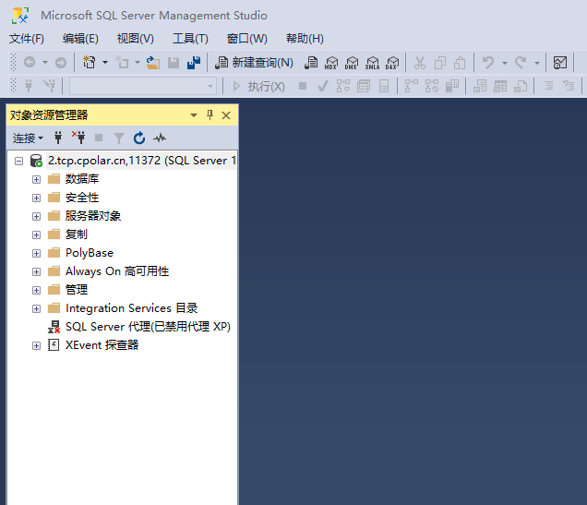The width and height of the screenshot is (587, 505).
Task: Collapse the 2.tcp.cpolar.cn server node
Action: (x=18, y=161)
